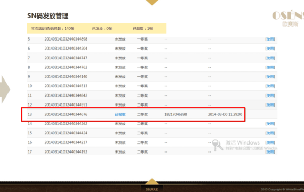
Task: Select the SN code ending 344898 in row 5
Action: coord(66,39)
